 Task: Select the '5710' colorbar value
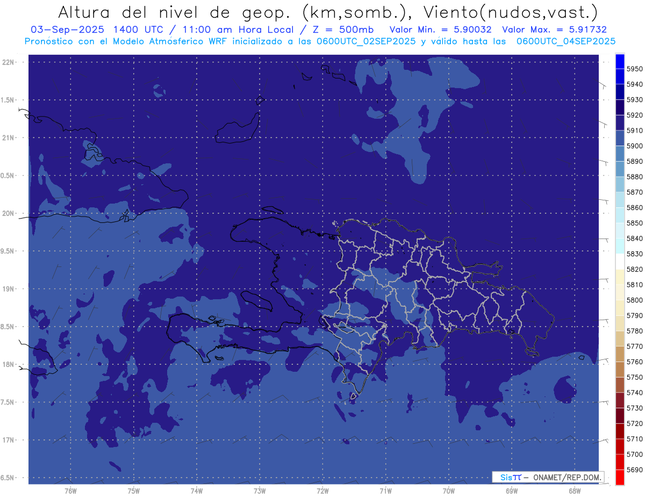pyautogui.click(x=635, y=439)
